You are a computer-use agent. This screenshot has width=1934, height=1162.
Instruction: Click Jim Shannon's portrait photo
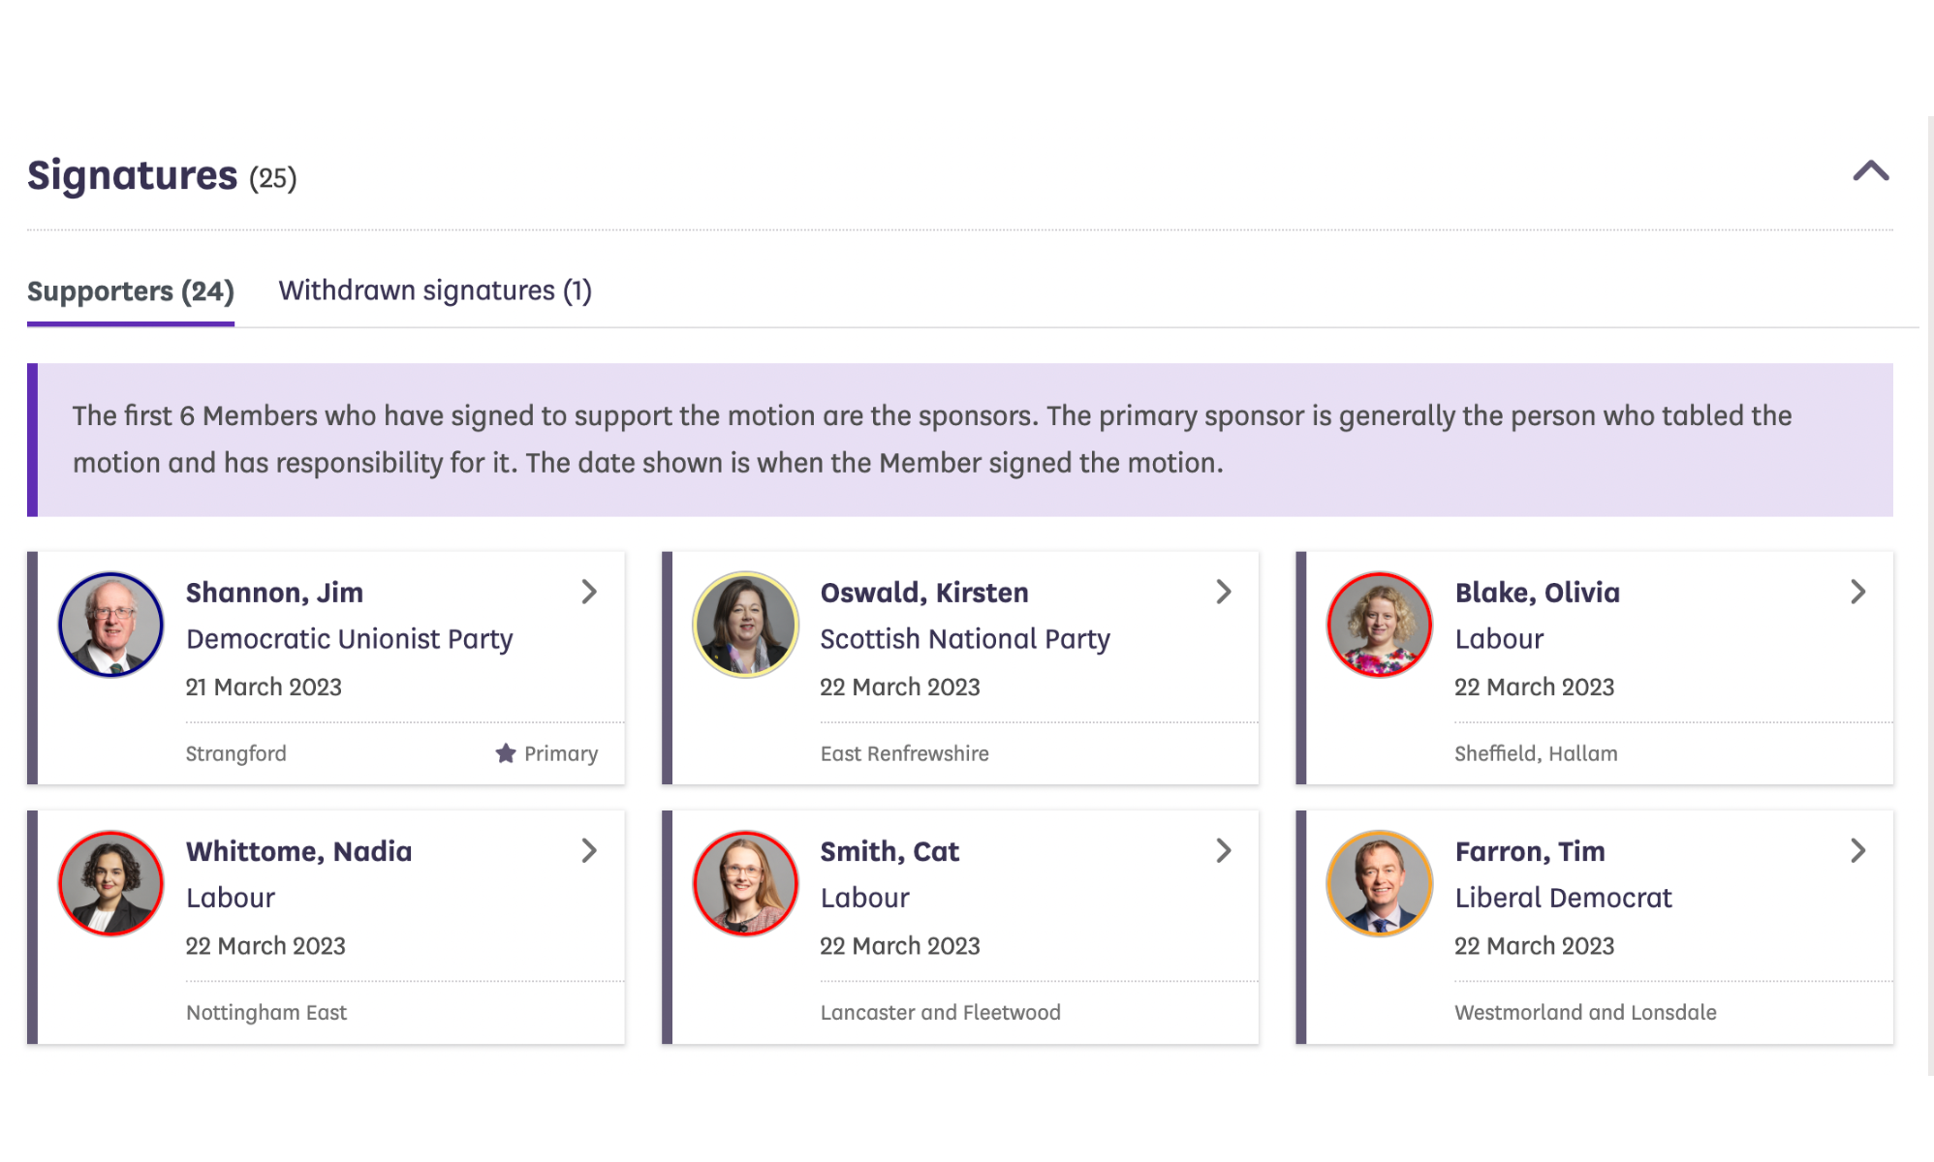click(111, 625)
